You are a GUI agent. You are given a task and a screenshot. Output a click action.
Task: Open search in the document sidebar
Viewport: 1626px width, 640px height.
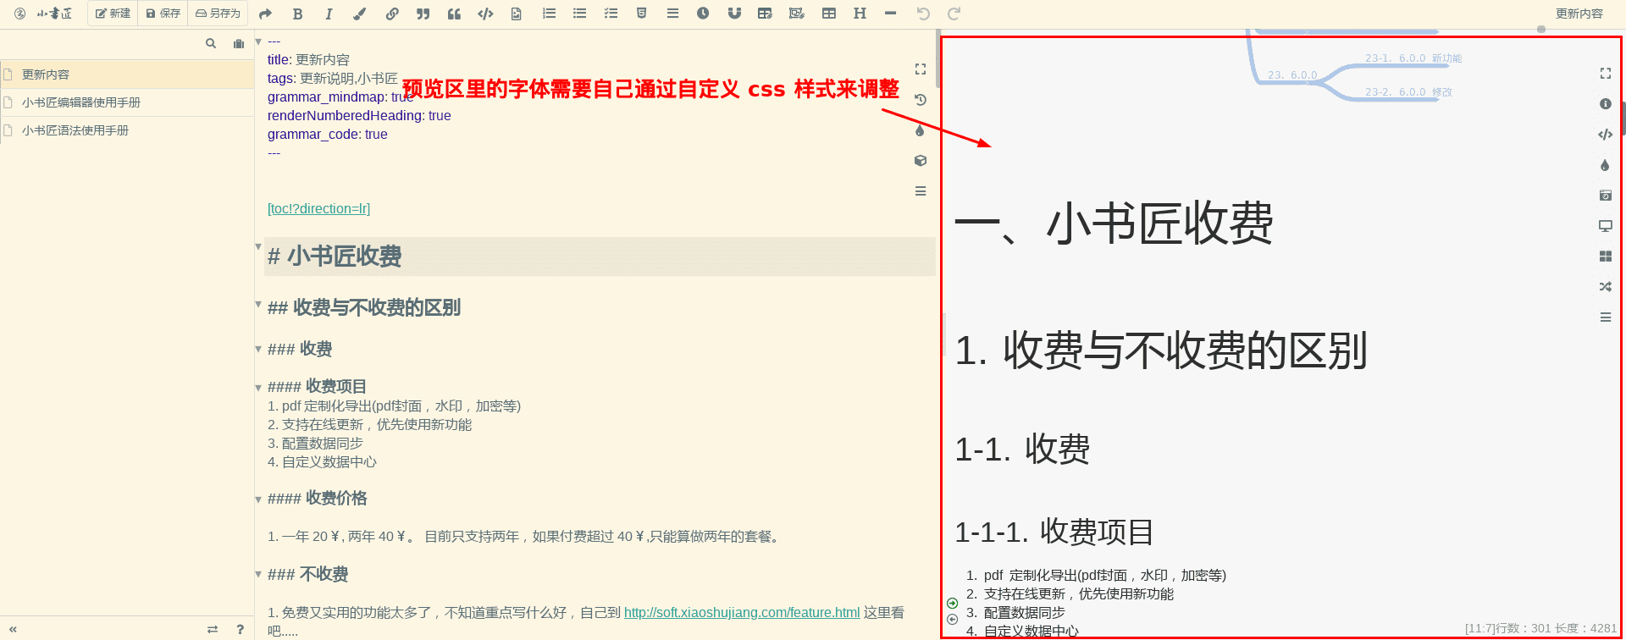click(x=211, y=43)
